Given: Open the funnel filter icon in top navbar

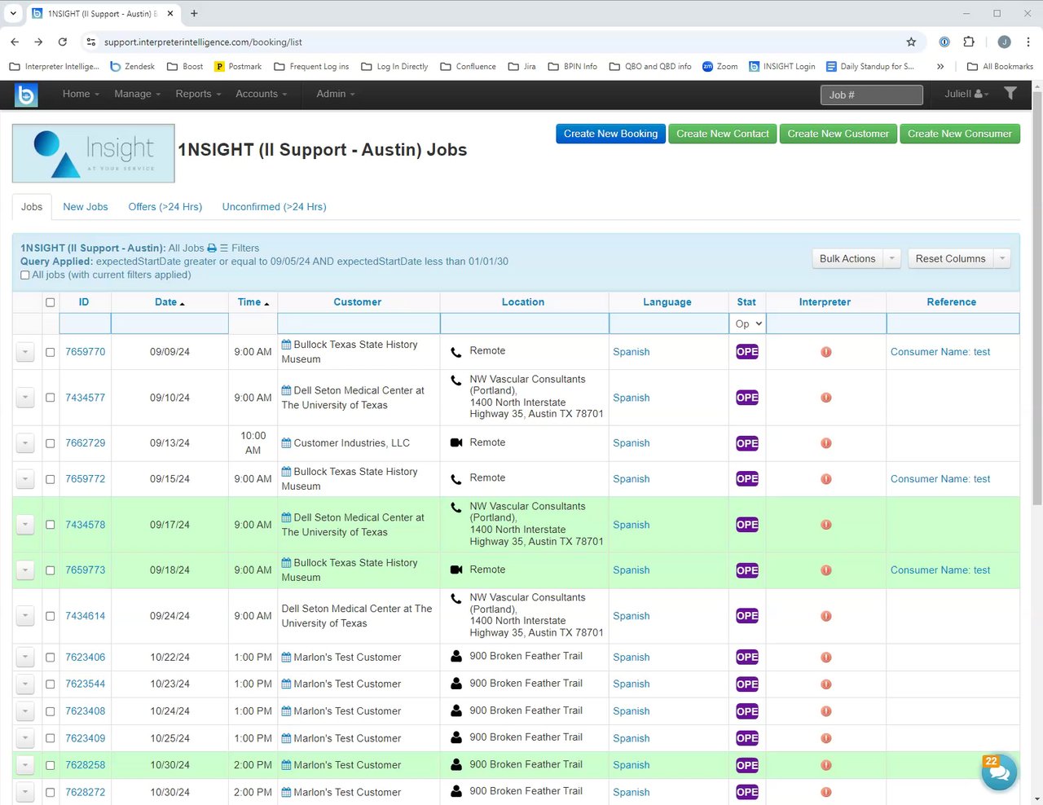Looking at the screenshot, I should (1010, 94).
